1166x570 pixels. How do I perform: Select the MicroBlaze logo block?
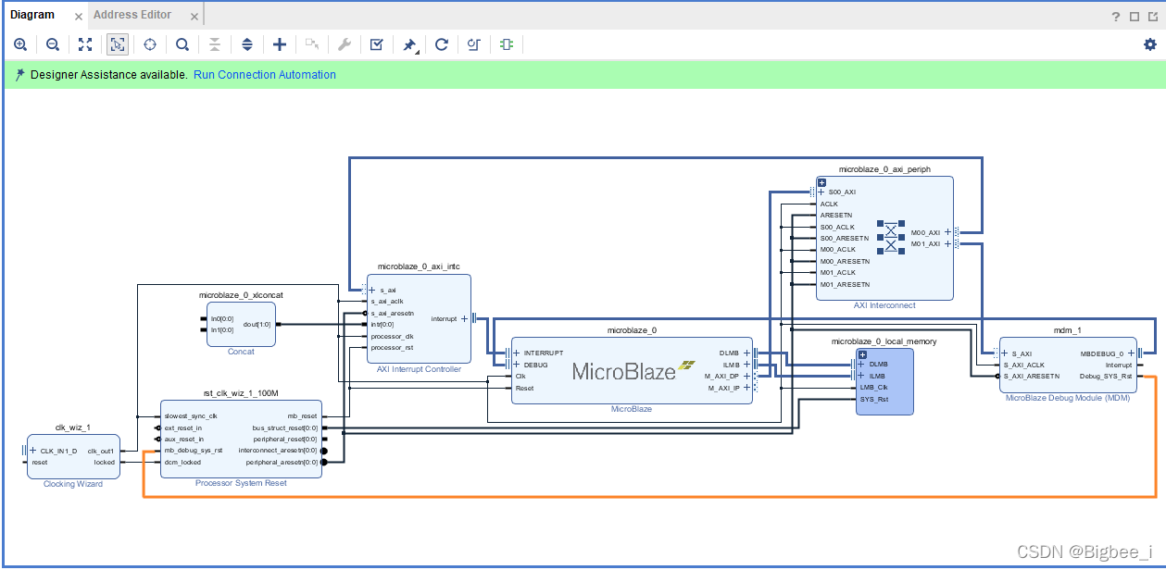click(633, 371)
